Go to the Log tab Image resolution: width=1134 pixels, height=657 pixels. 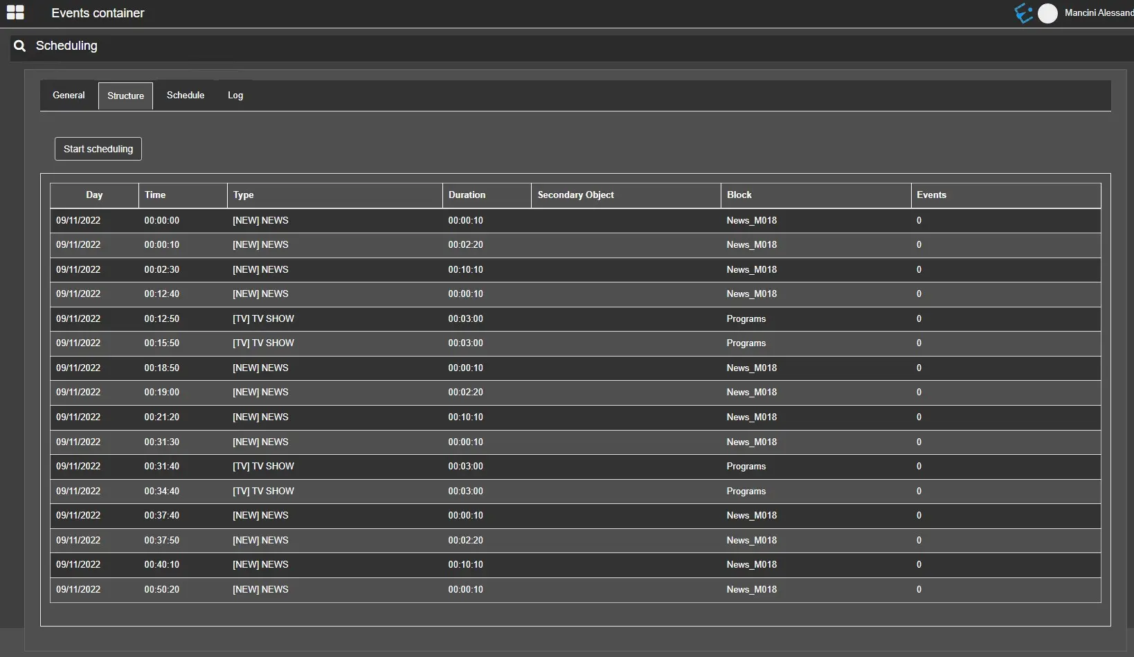click(x=235, y=96)
